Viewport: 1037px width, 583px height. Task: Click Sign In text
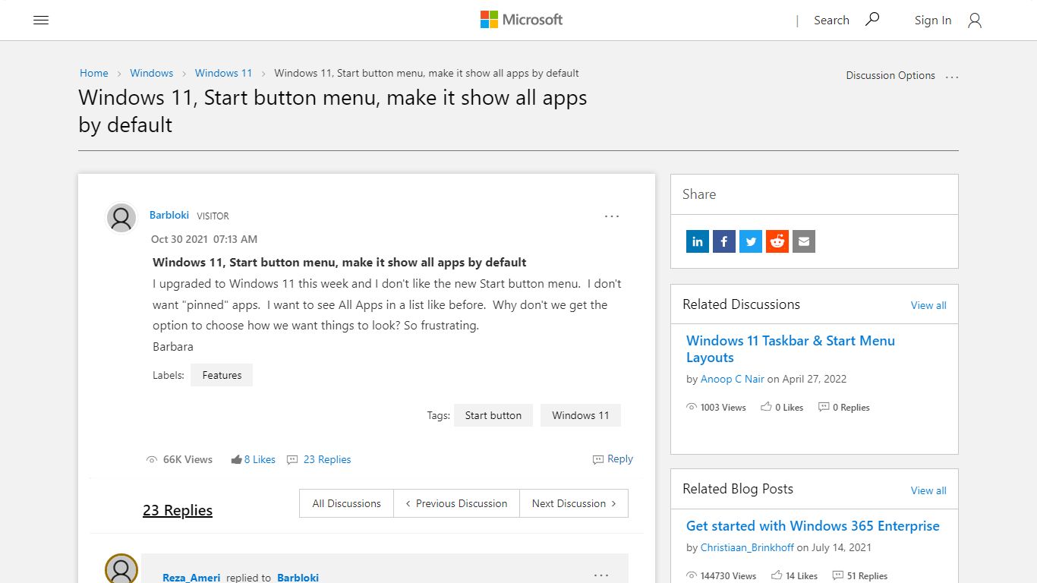[932, 20]
